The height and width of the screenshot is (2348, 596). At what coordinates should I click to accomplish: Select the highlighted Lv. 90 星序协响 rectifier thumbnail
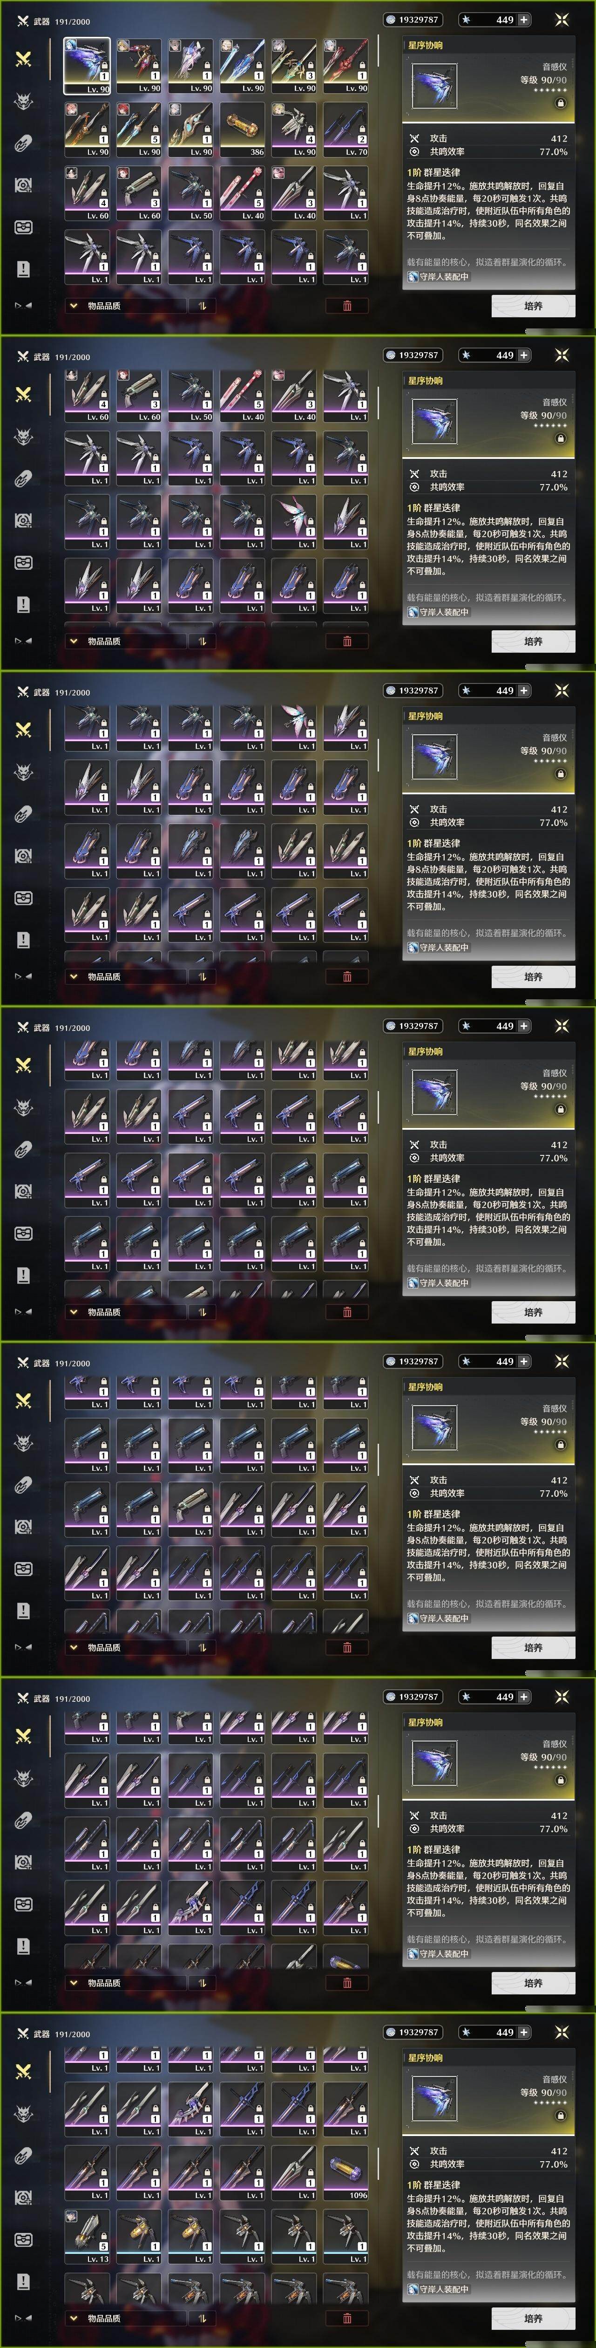87,66
